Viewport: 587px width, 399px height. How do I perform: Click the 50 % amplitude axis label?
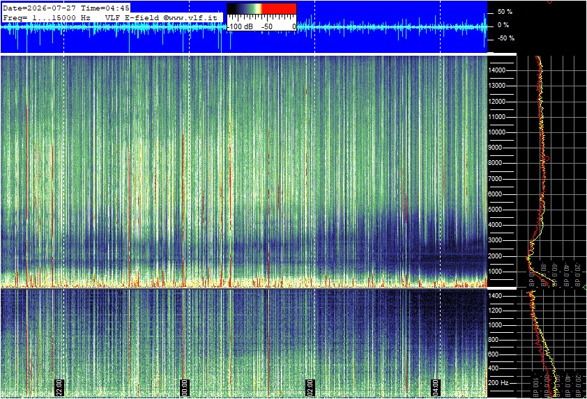click(x=505, y=12)
